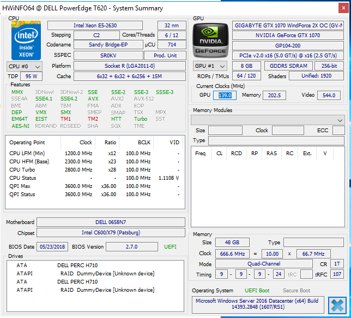Click the Operating System description box
351x318 pixels.
[x=258, y=305]
